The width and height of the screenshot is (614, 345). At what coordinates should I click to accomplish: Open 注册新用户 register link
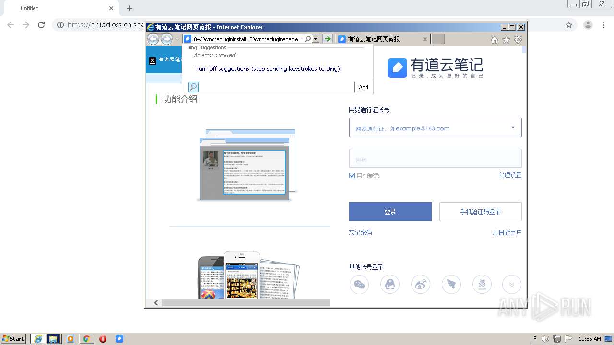[x=507, y=233]
